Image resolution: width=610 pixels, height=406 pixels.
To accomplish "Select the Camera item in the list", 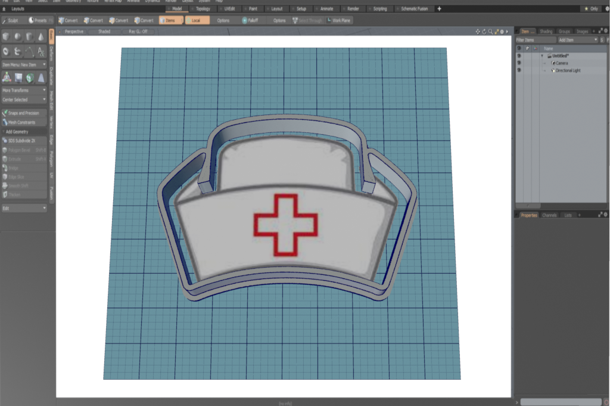I will [x=562, y=63].
